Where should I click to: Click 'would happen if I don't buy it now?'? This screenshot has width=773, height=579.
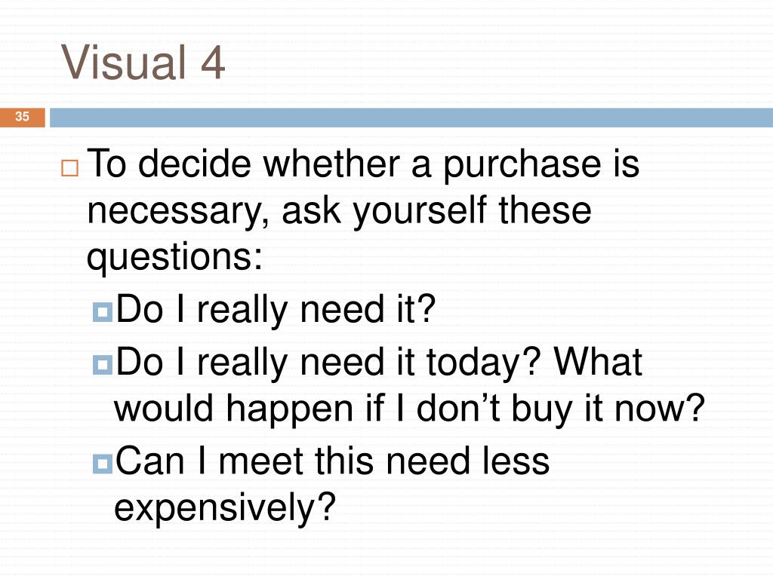click(410, 409)
